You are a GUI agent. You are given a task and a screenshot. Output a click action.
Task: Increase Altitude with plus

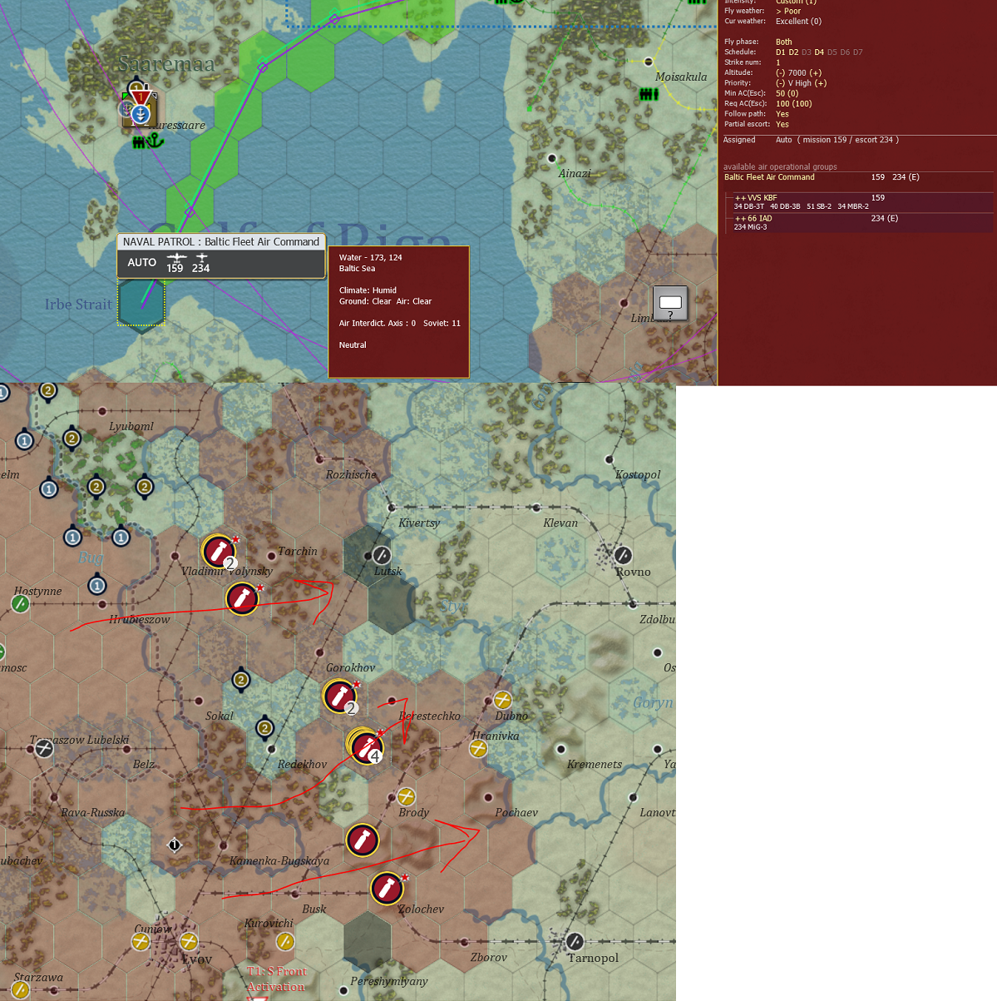816,73
